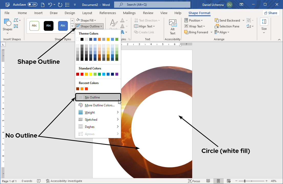Open Accessibility Investigate in status bar

pyautogui.click(x=64, y=181)
